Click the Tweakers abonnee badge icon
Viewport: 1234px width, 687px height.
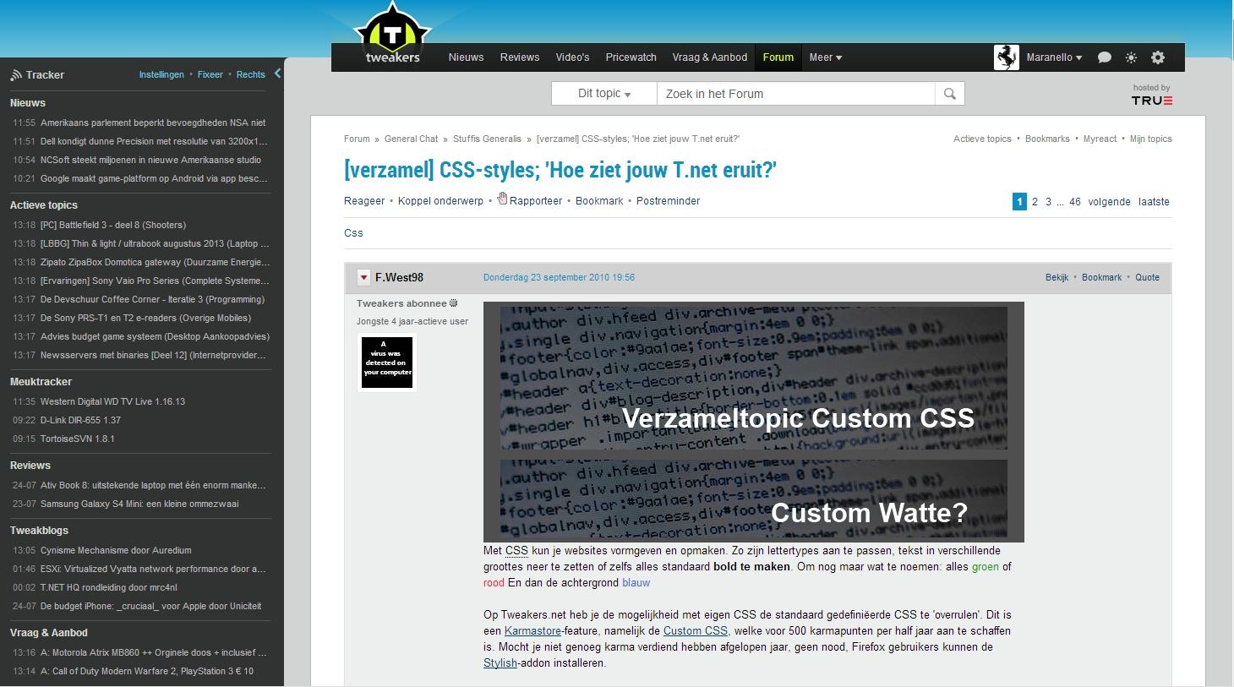[453, 303]
